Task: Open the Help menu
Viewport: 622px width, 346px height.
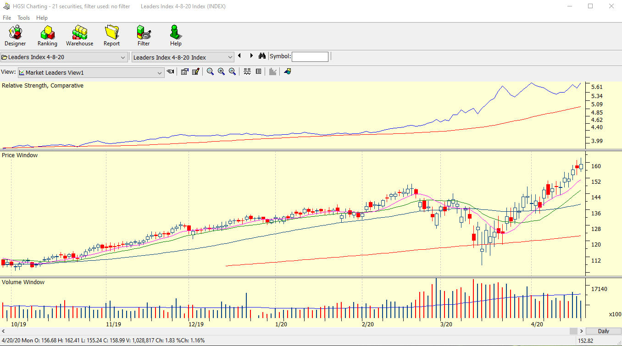Action: [42, 18]
